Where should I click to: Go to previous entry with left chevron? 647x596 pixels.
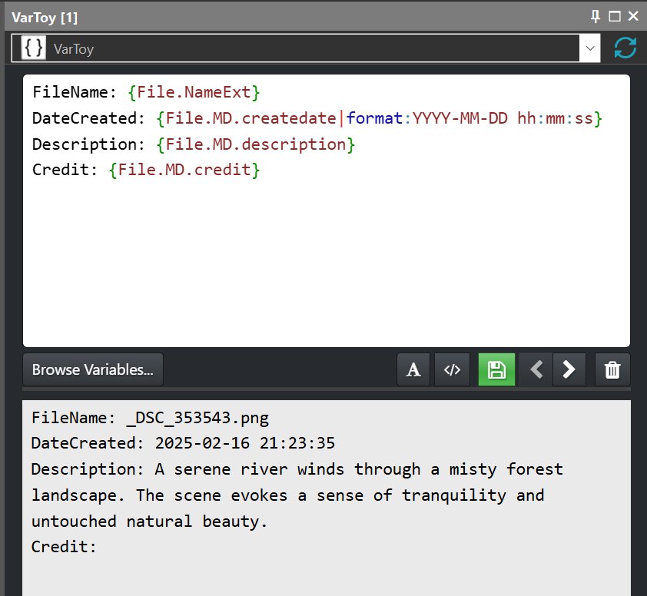536,369
